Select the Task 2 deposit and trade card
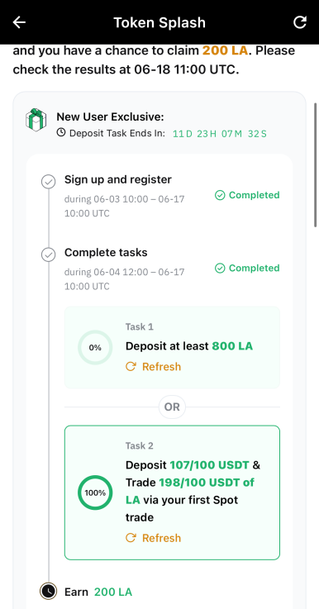The height and width of the screenshot is (609, 319). [172, 492]
